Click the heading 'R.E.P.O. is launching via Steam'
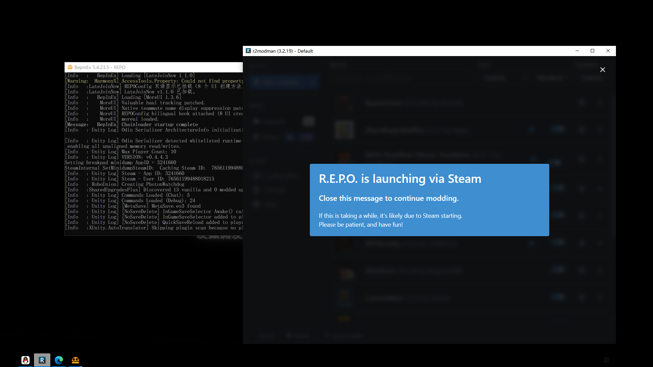This screenshot has height=367, width=653. click(x=400, y=179)
